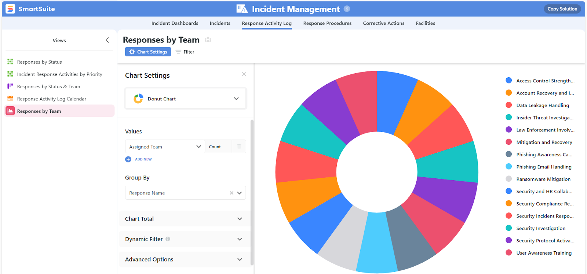Click the Security Investigation legend label

541,228
